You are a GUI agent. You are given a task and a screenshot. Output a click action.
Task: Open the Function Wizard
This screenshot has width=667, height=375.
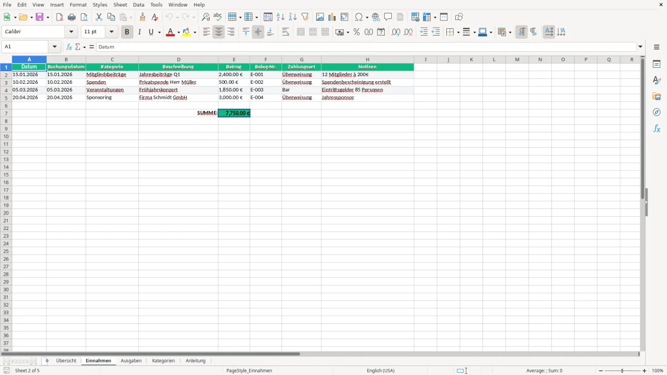click(69, 47)
